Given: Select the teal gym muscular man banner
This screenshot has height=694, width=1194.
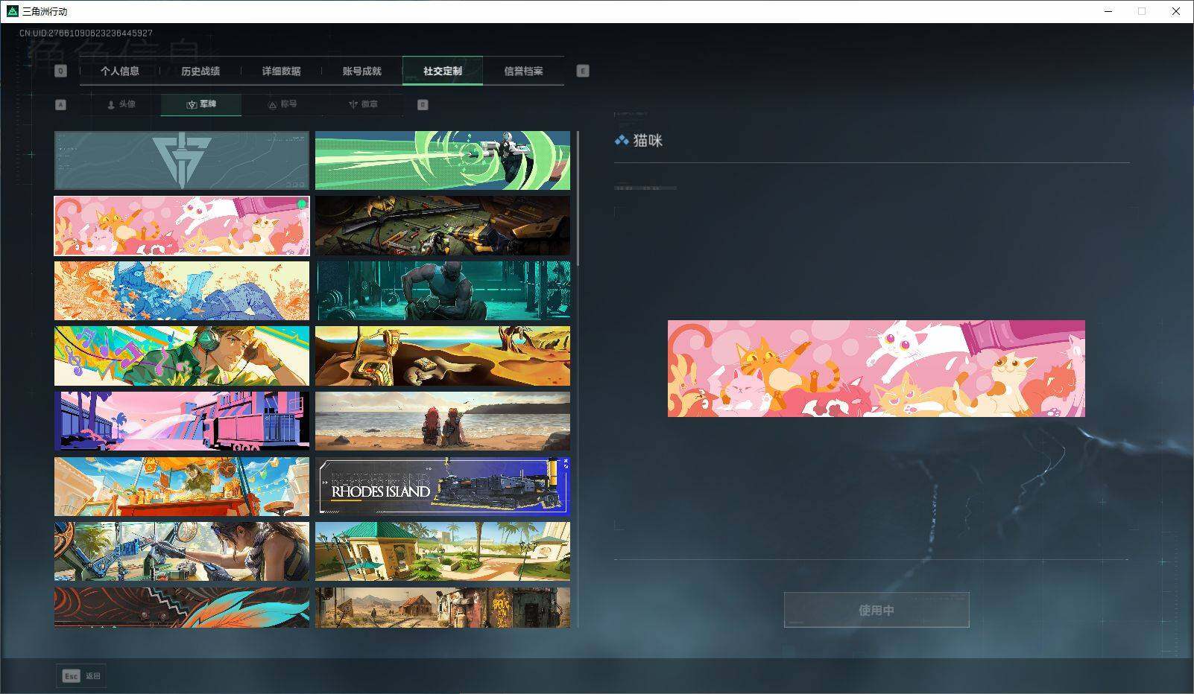Looking at the screenshot, I should coord(443,291).
